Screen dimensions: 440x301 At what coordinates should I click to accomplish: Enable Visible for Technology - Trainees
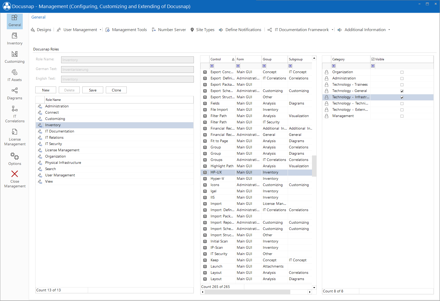pos(402,85)
